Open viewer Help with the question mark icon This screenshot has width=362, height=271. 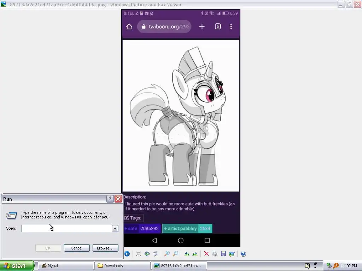[243, 254]
